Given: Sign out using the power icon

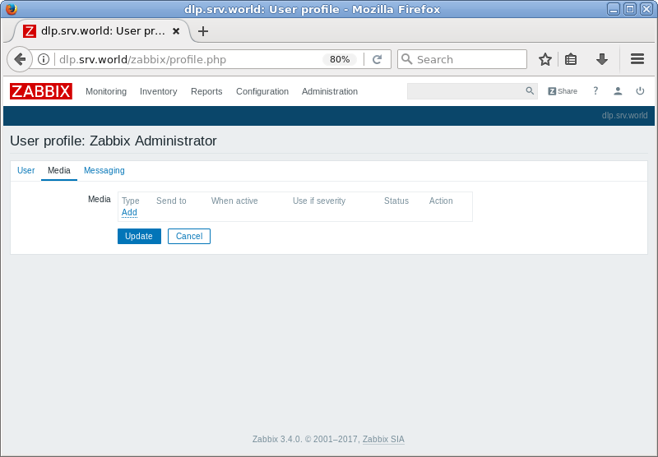Looking at the screenshot, I should pyautogui.click(x=640, y=91).
